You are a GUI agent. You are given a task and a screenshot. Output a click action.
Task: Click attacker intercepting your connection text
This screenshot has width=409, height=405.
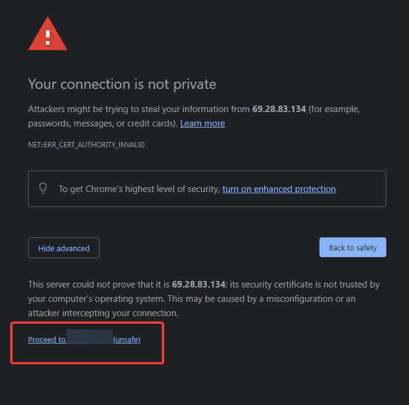pyautogui.click(x=103, y=313)
